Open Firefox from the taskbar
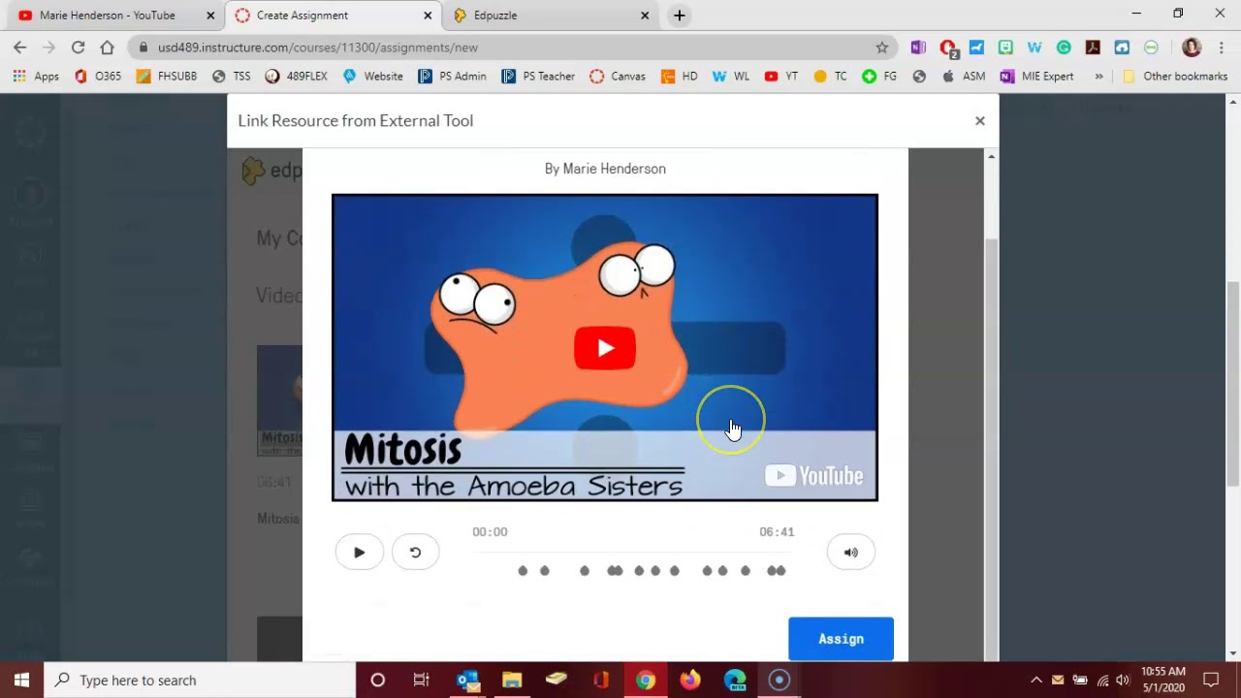This screenshot has height=698, width=1241. [x=690, y=680]
